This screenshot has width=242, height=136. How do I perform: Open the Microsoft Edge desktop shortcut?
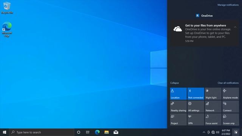(7, 29)
